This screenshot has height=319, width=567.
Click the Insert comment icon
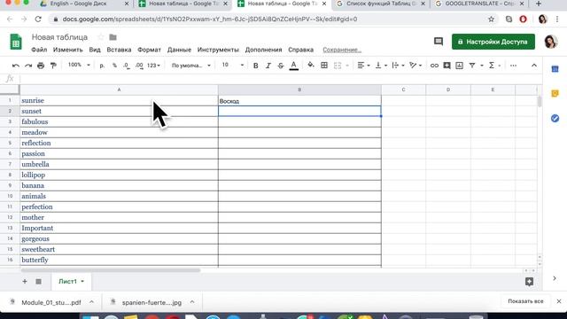coord(447,66)
